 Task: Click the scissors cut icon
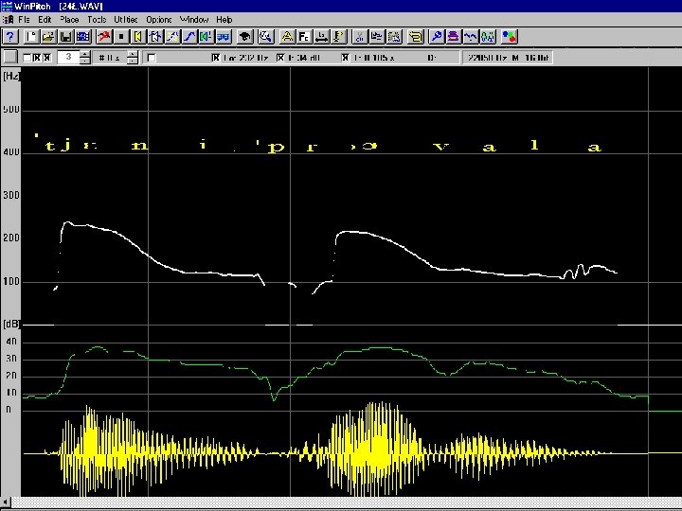[359, 37]
